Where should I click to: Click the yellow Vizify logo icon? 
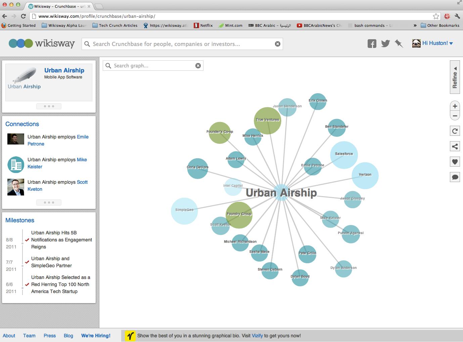point(130,336)
